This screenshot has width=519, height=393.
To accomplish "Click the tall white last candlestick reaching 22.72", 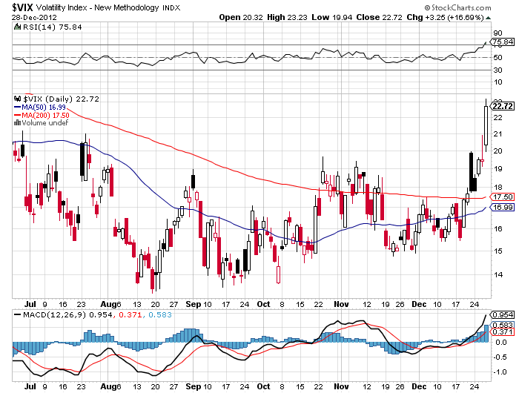I will 486,125.
